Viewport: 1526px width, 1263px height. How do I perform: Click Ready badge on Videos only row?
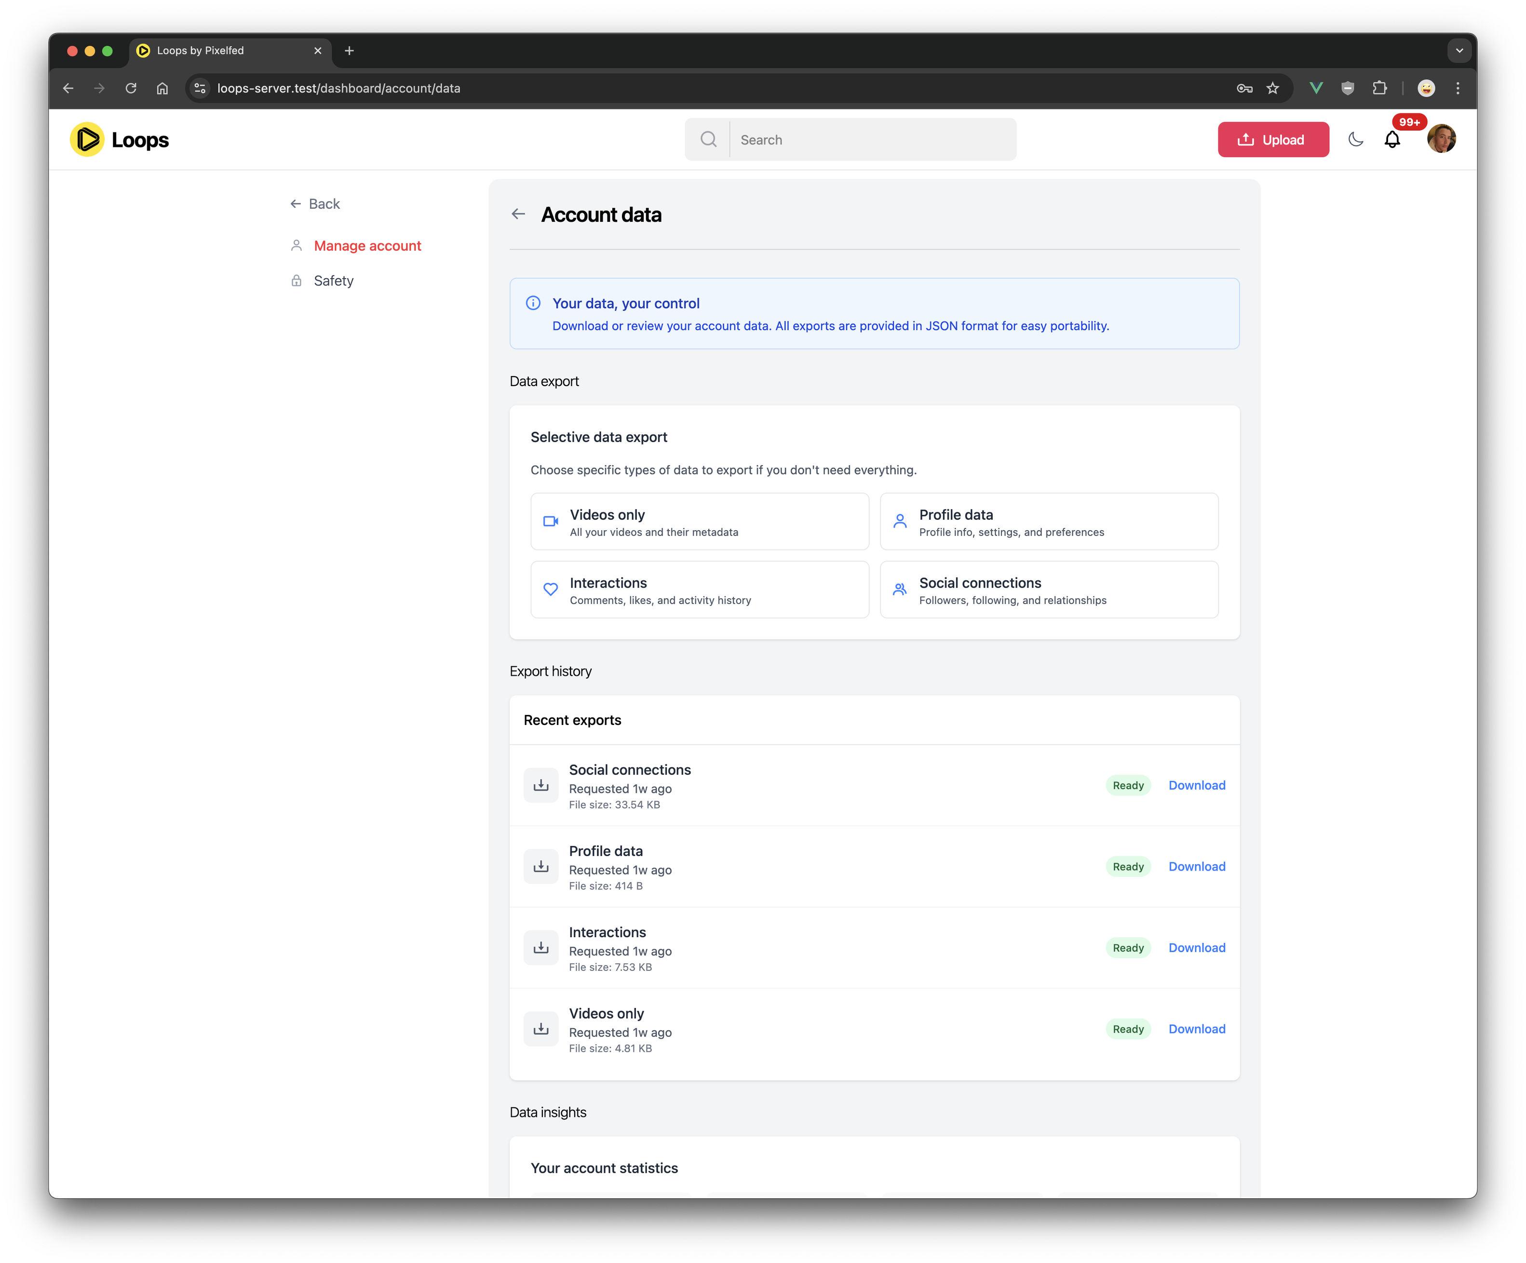click(1129, 1030)
